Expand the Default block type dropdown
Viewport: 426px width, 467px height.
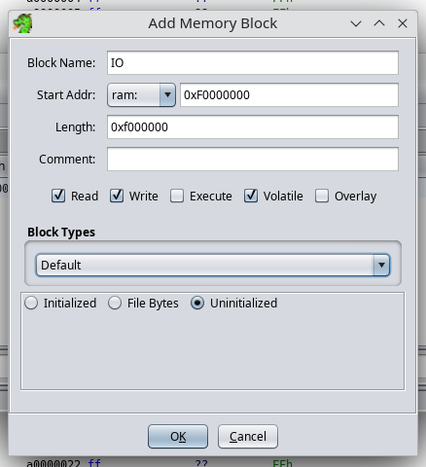213,266
